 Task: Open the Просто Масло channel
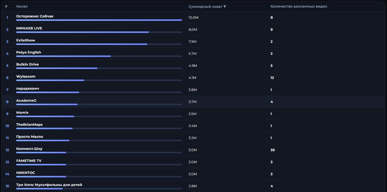[x=30, y=137]
